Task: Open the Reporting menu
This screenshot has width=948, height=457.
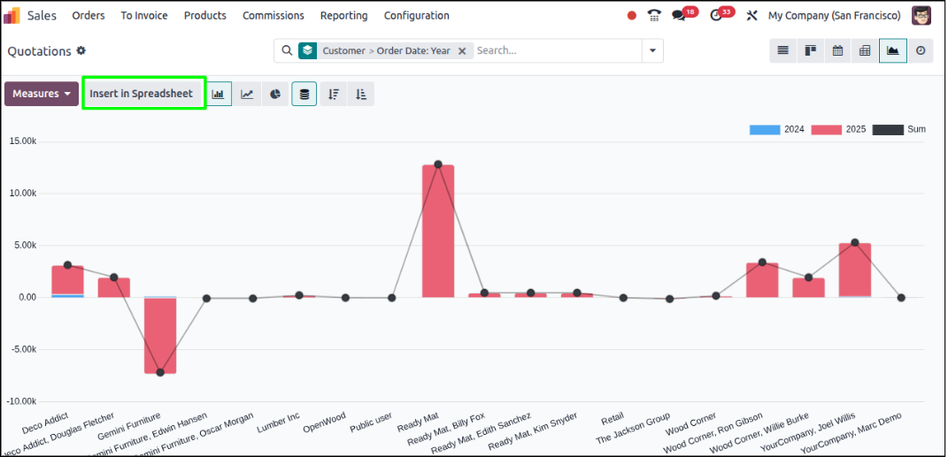Action: click(344, 16)
